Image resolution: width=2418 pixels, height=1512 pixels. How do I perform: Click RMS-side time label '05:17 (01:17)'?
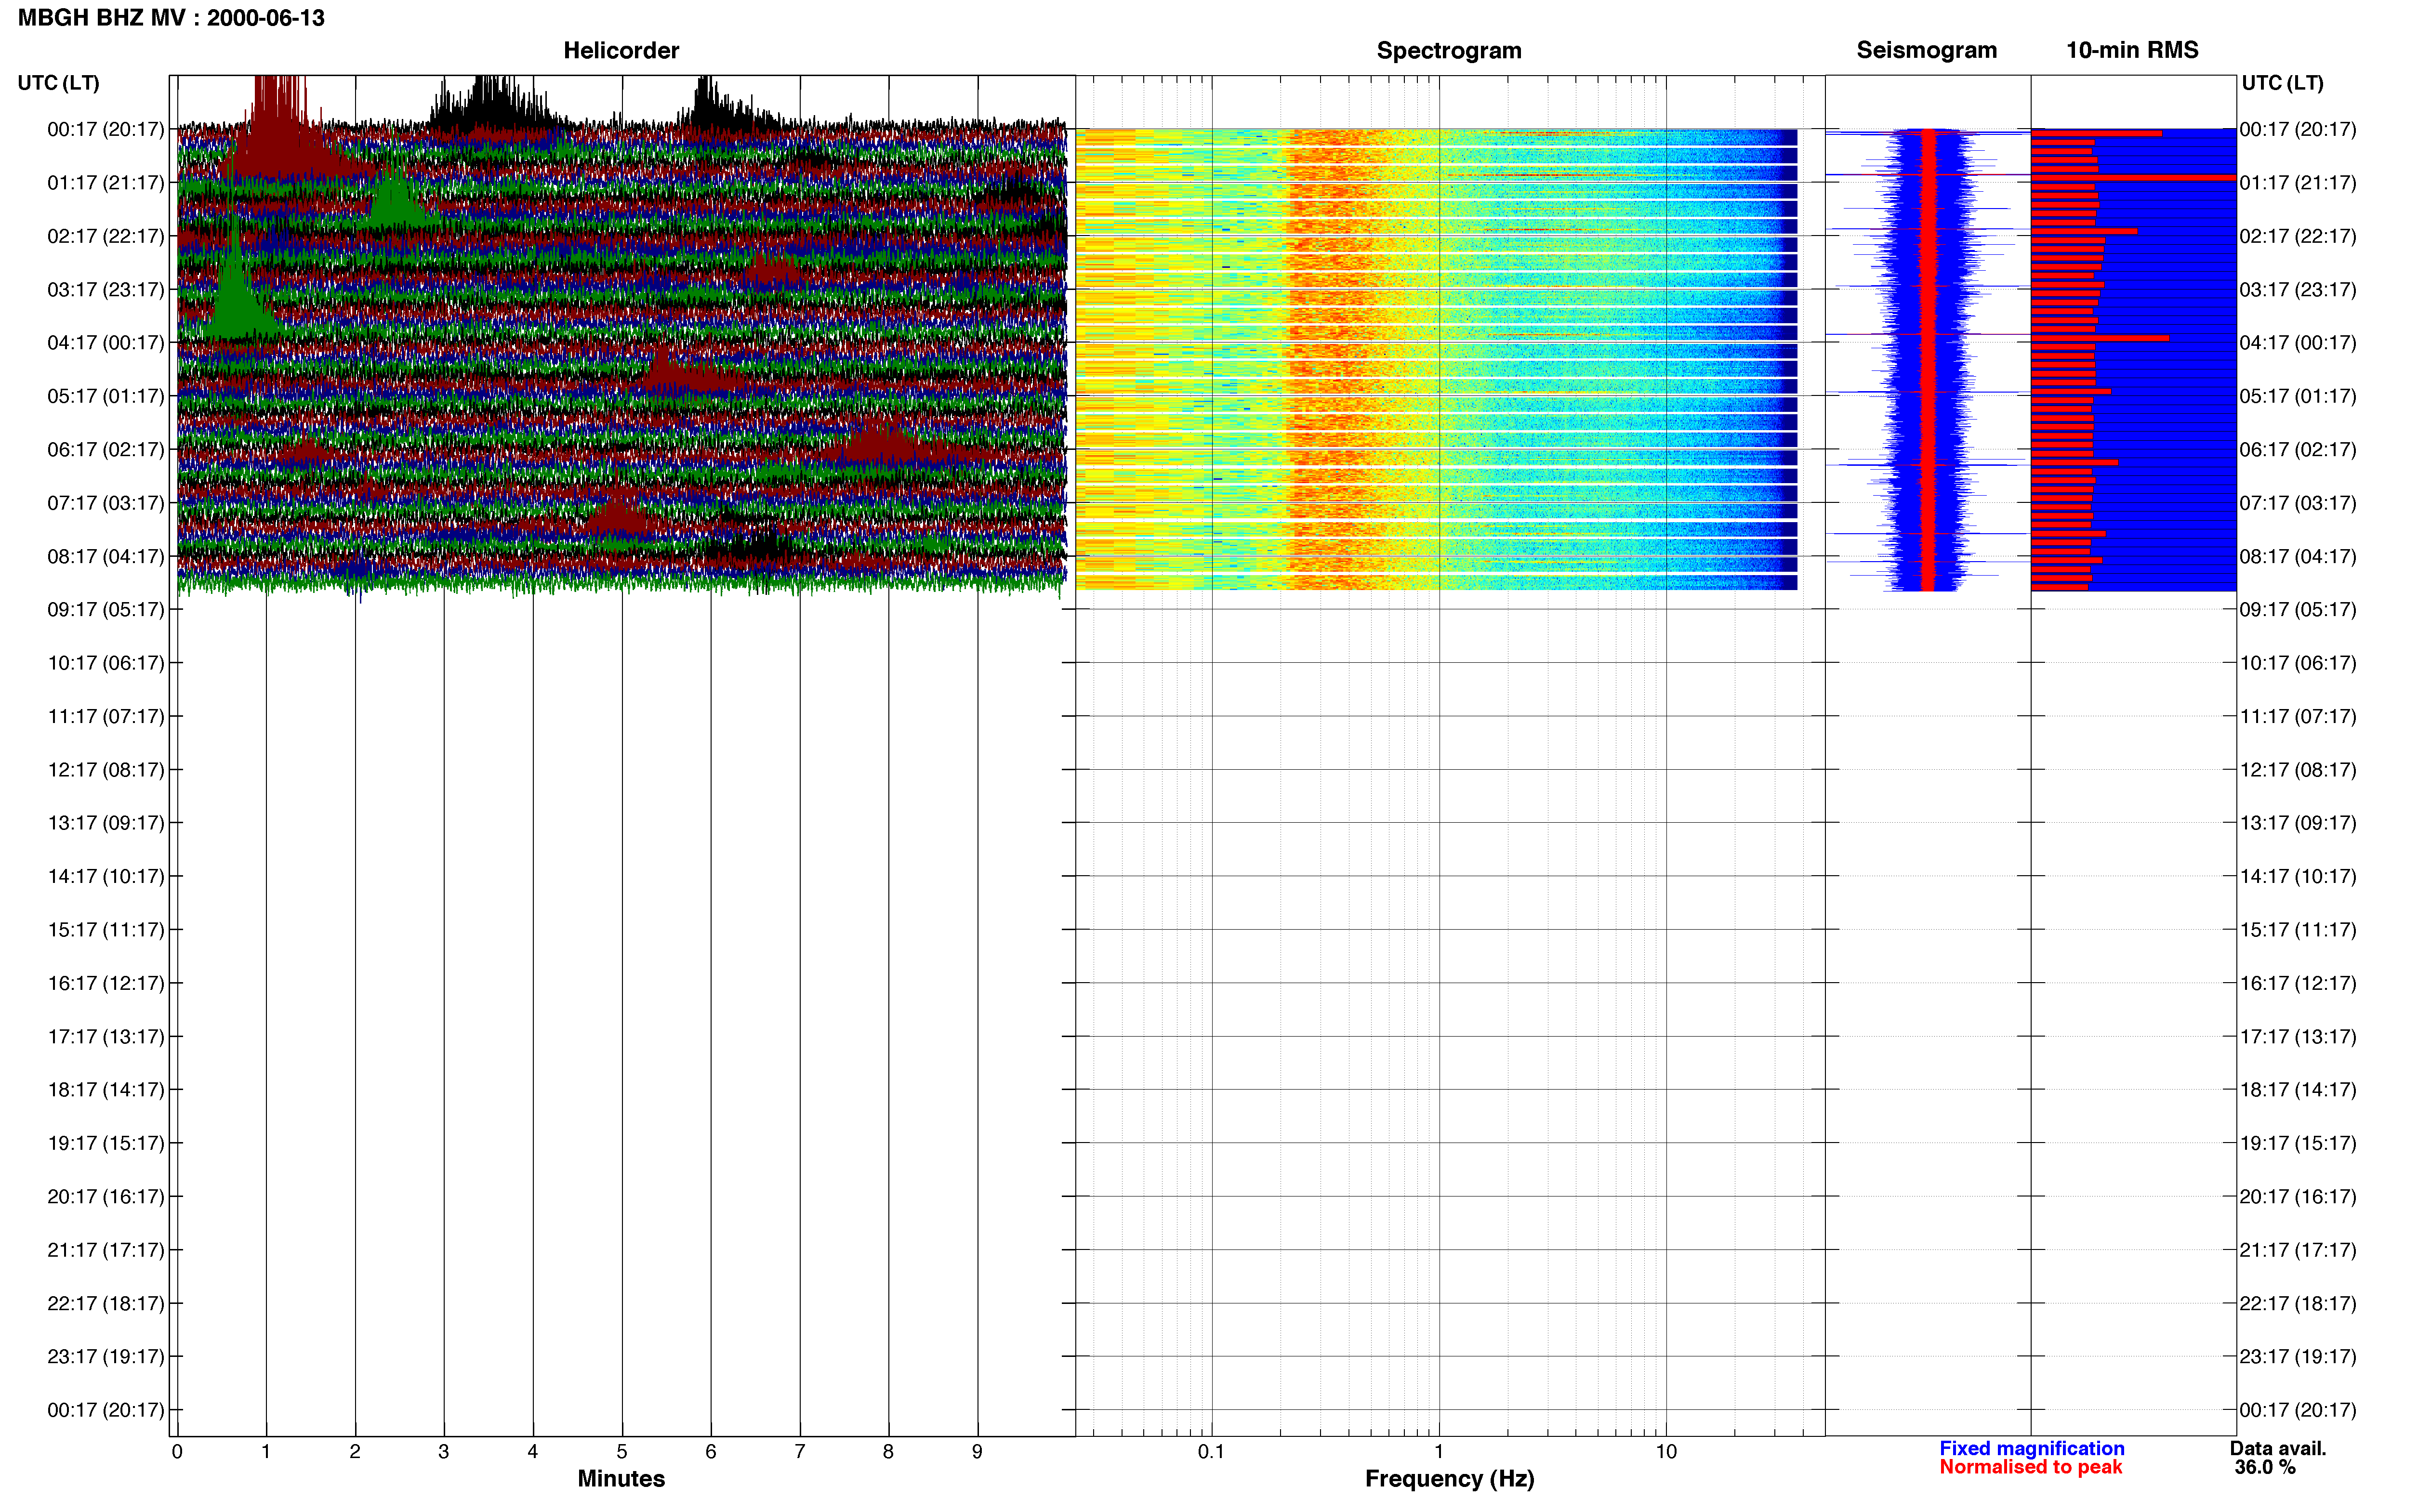point(2298,396)
